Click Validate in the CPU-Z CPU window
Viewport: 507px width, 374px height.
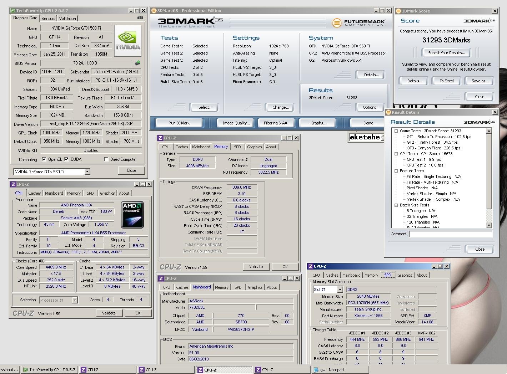pos(109,313)
